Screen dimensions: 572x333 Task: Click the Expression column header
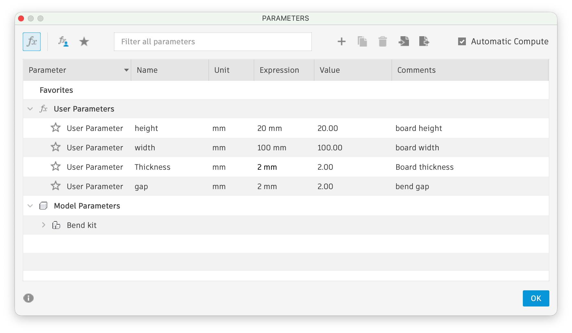[x=284, y=70]
